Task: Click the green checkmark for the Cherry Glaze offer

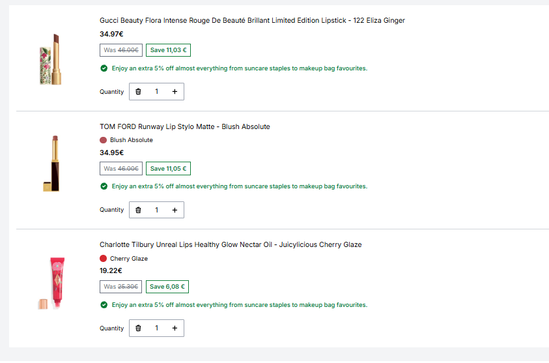Action: (104, 305)
